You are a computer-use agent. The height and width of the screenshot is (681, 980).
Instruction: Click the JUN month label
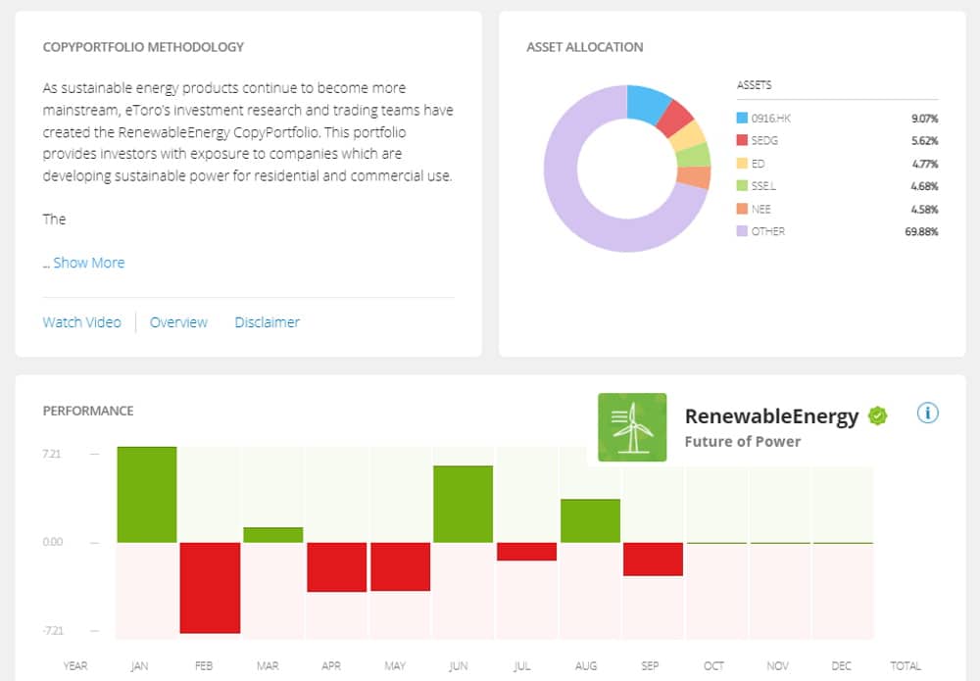point(458,666)
